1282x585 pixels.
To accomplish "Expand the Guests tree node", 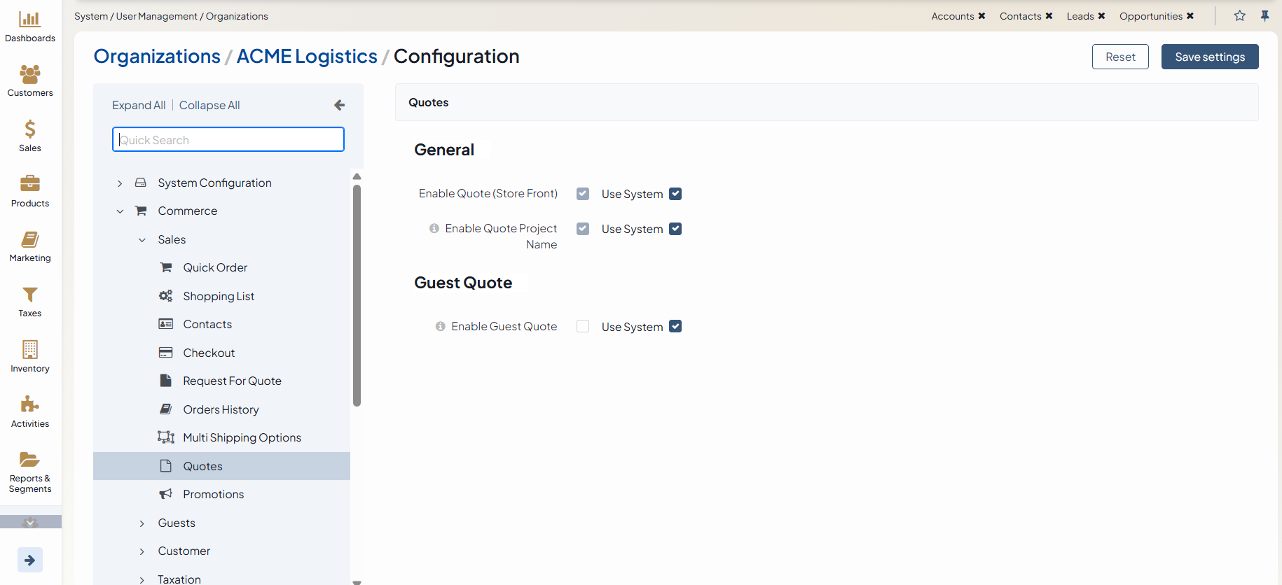I will (x=142, y=523).
